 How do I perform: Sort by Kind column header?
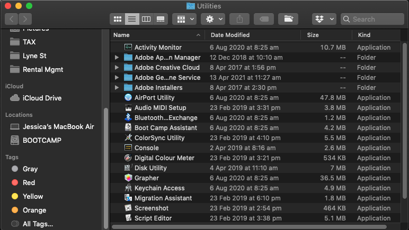click(376, 35)
